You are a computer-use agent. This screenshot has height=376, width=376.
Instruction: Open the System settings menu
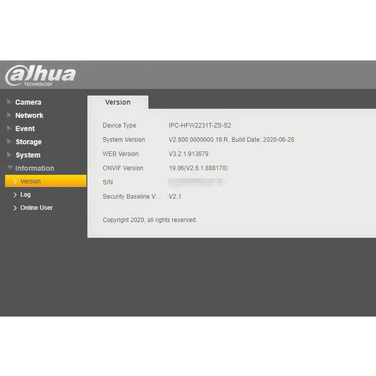tap(28, 155)
